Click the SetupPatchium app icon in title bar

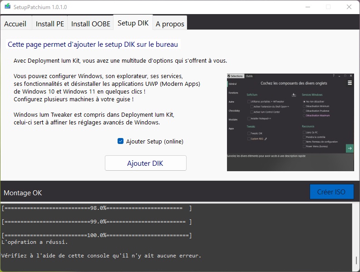point(7,7)
